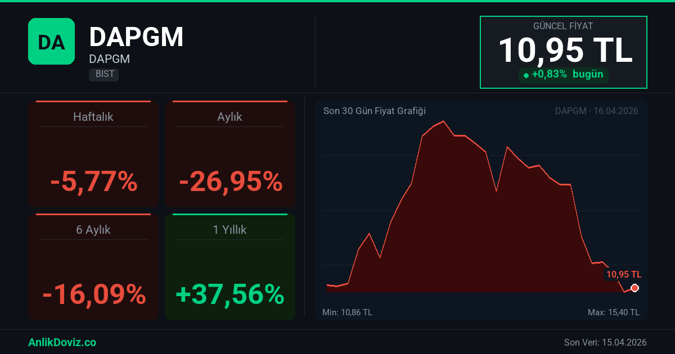
Task: Click the Max: 15,40 TL label
Action: point(613,312)
